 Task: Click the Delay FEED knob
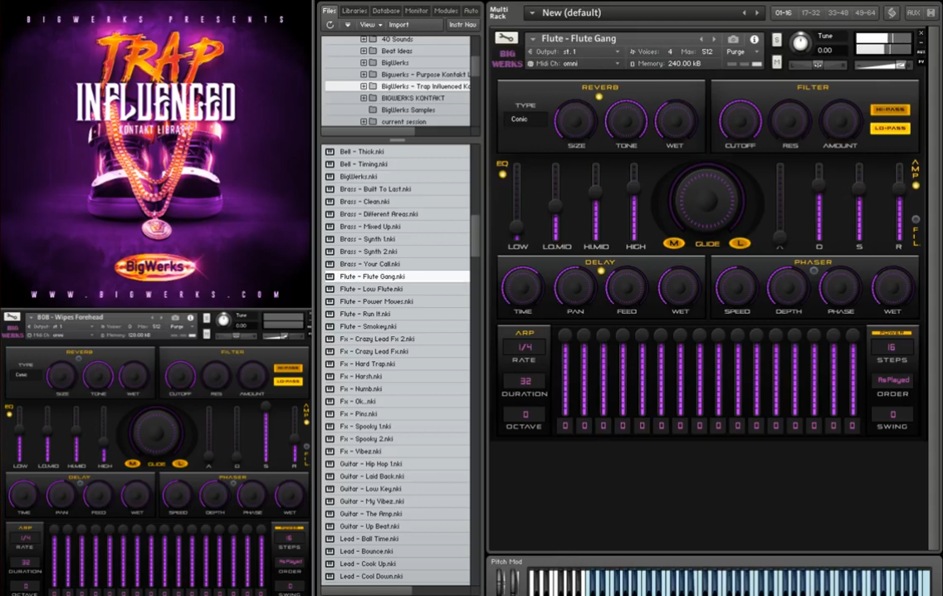tap(626, 287)
